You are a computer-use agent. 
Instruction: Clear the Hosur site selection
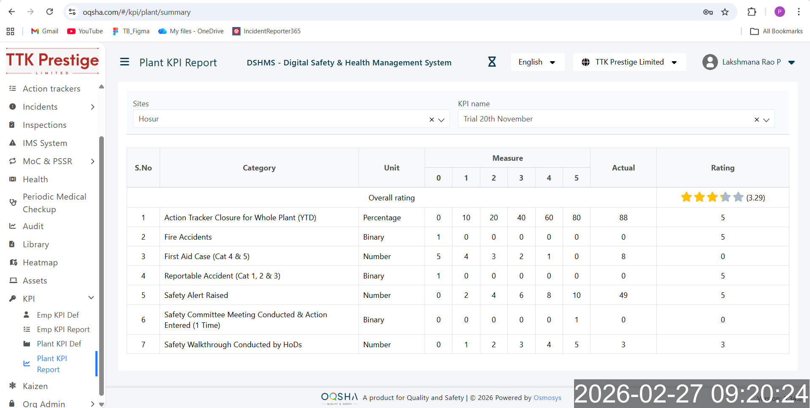tap(431, 119)
